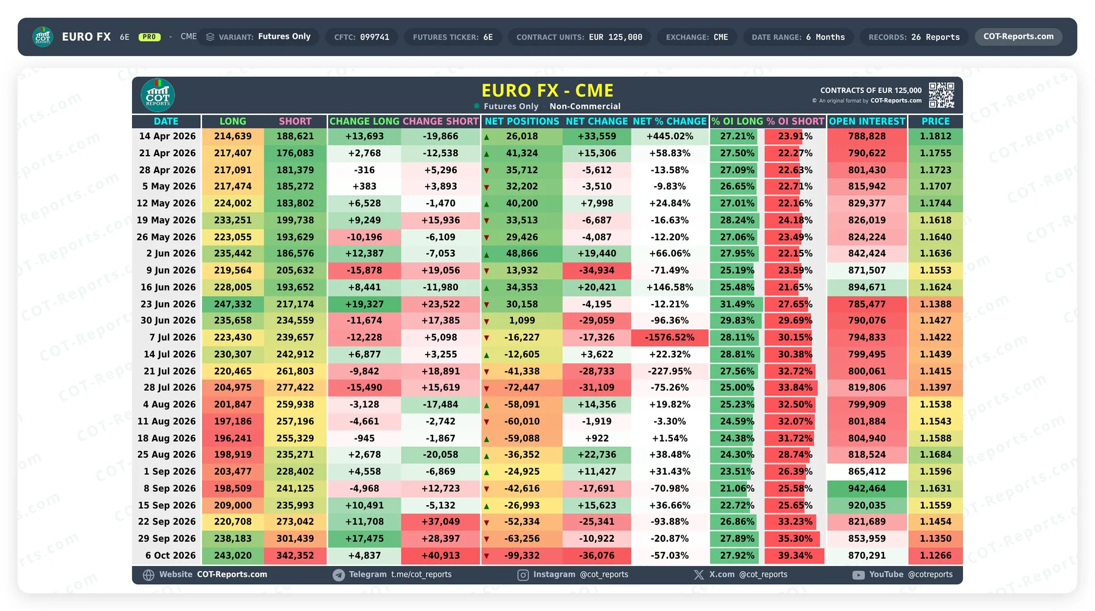The image size is (1095, 611).
Task: Click the X.com icon in footer
Action: (x=699, y=575)
